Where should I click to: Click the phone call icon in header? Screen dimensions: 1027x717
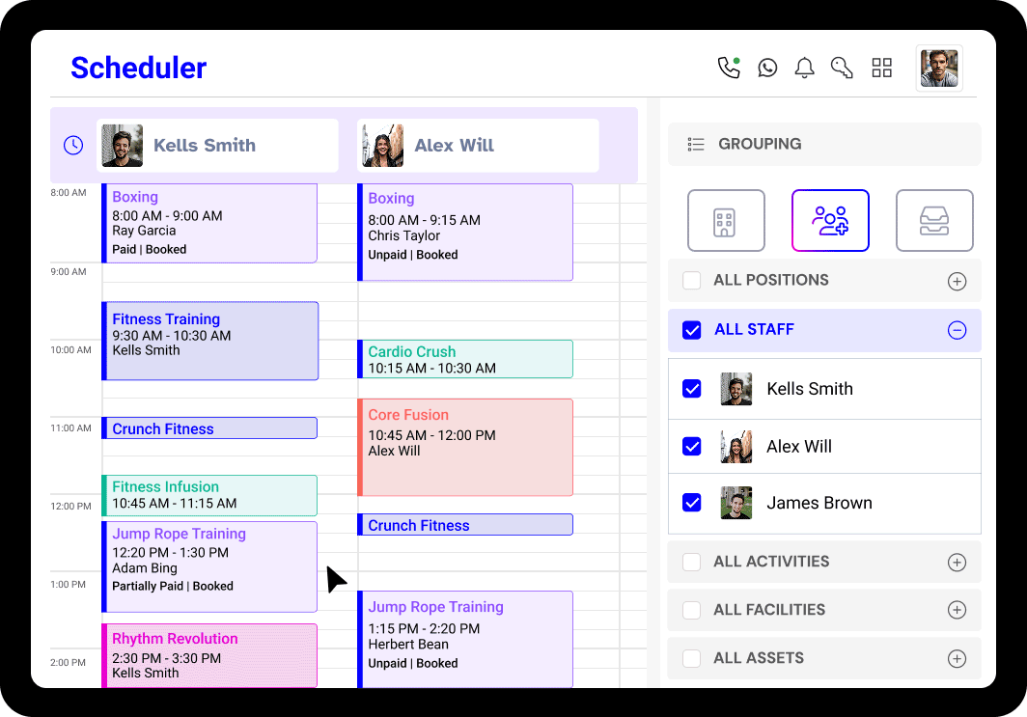click(x=728, y=68)
